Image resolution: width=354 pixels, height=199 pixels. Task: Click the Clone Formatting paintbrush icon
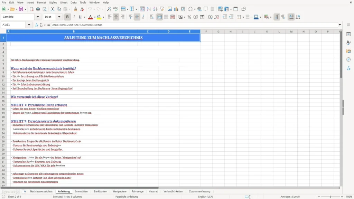point(76,9)
